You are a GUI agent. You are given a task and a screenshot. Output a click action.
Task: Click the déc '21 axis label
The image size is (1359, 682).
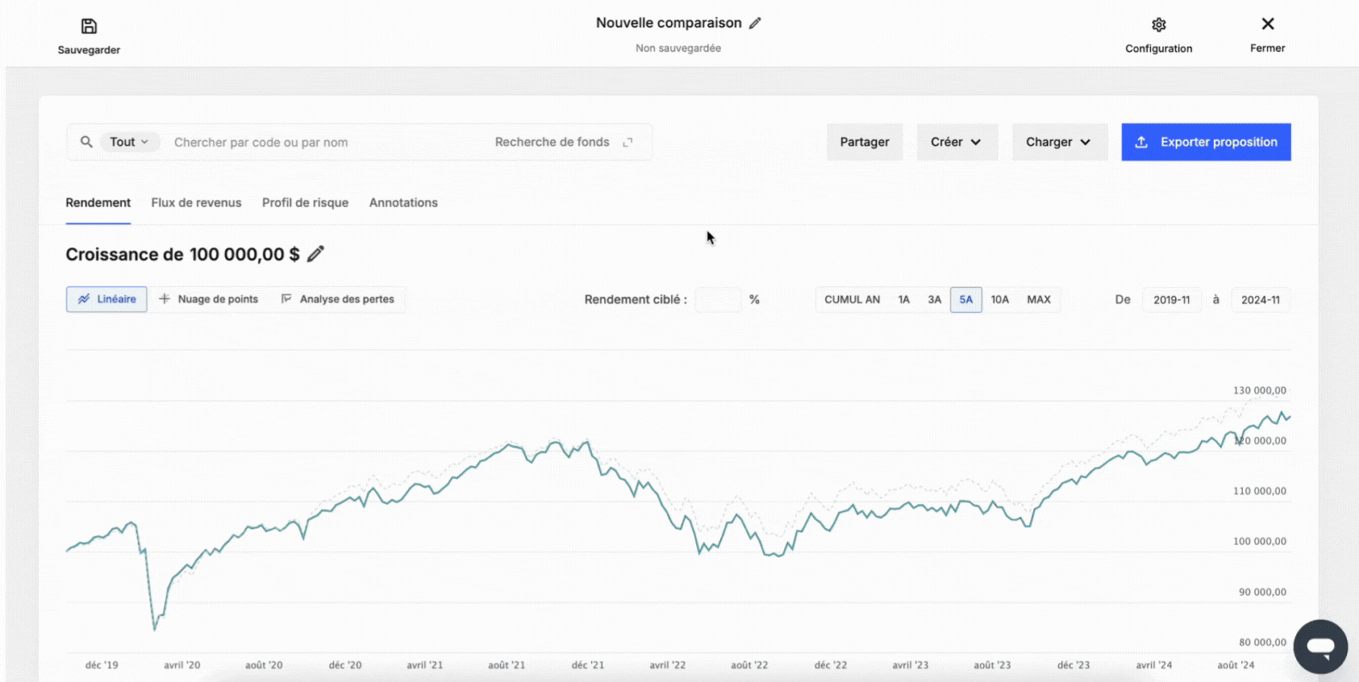588,665
